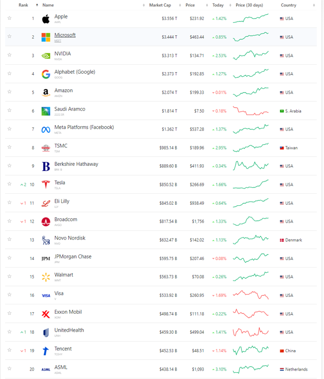The height and width of the screenshot is (379, 324).
Task: Open the UnitedHealth company page
Action: (x=69, y=330)
